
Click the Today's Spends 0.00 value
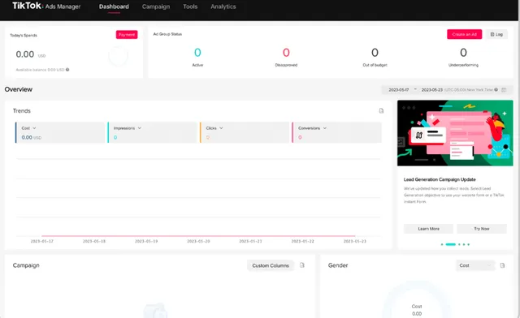(25, 54)
